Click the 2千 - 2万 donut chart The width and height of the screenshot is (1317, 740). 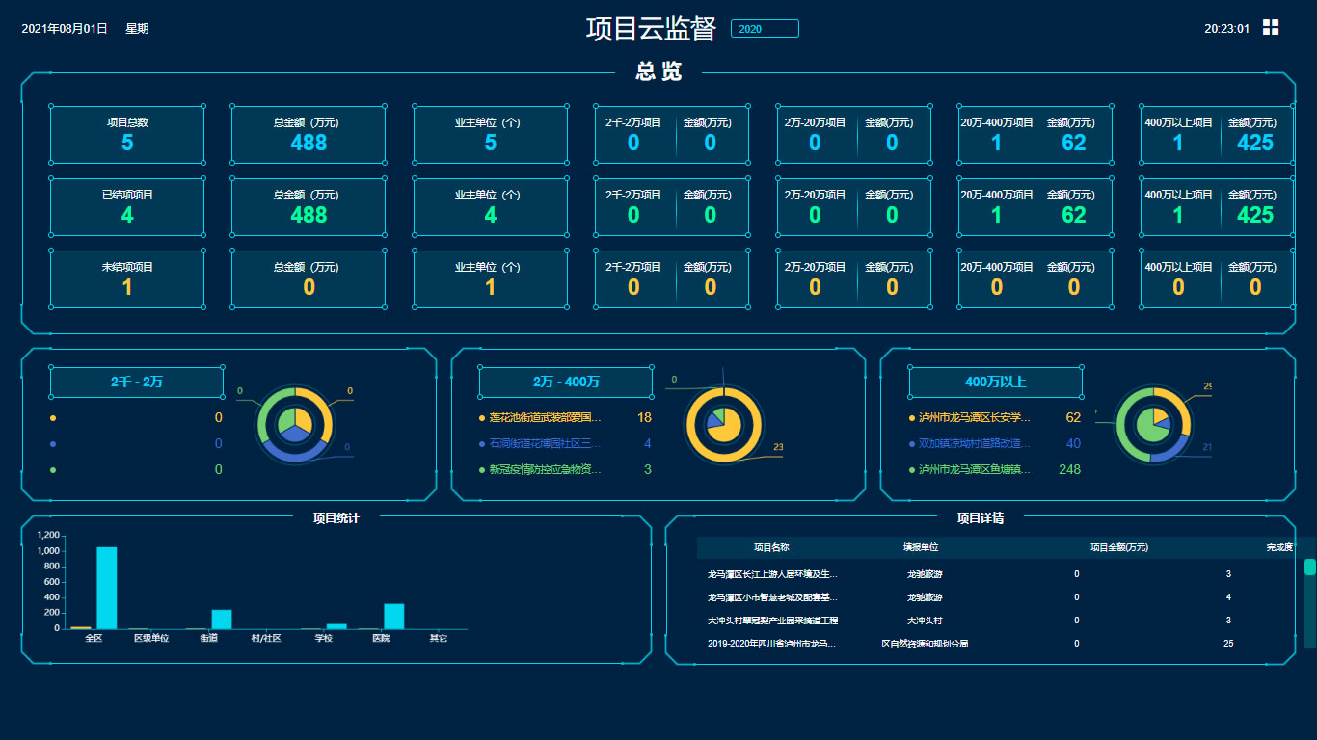pos(295,423)
